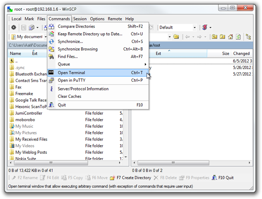The height and width of the screenshot is (199, 262).
Task: Open the Local menu
Action: coord(17,19)
